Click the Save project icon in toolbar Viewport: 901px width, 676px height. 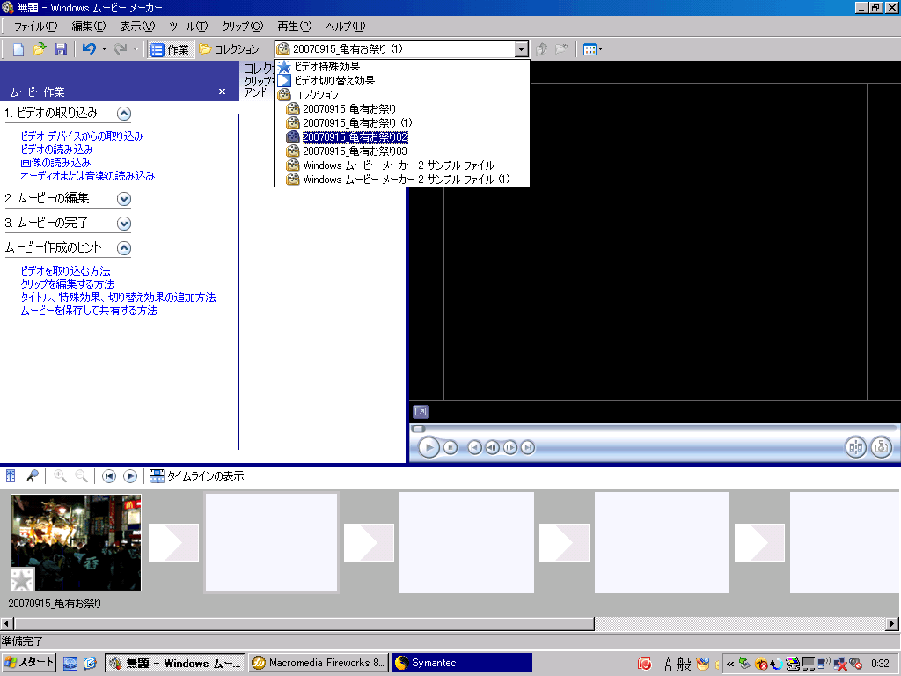coord(61,49)
